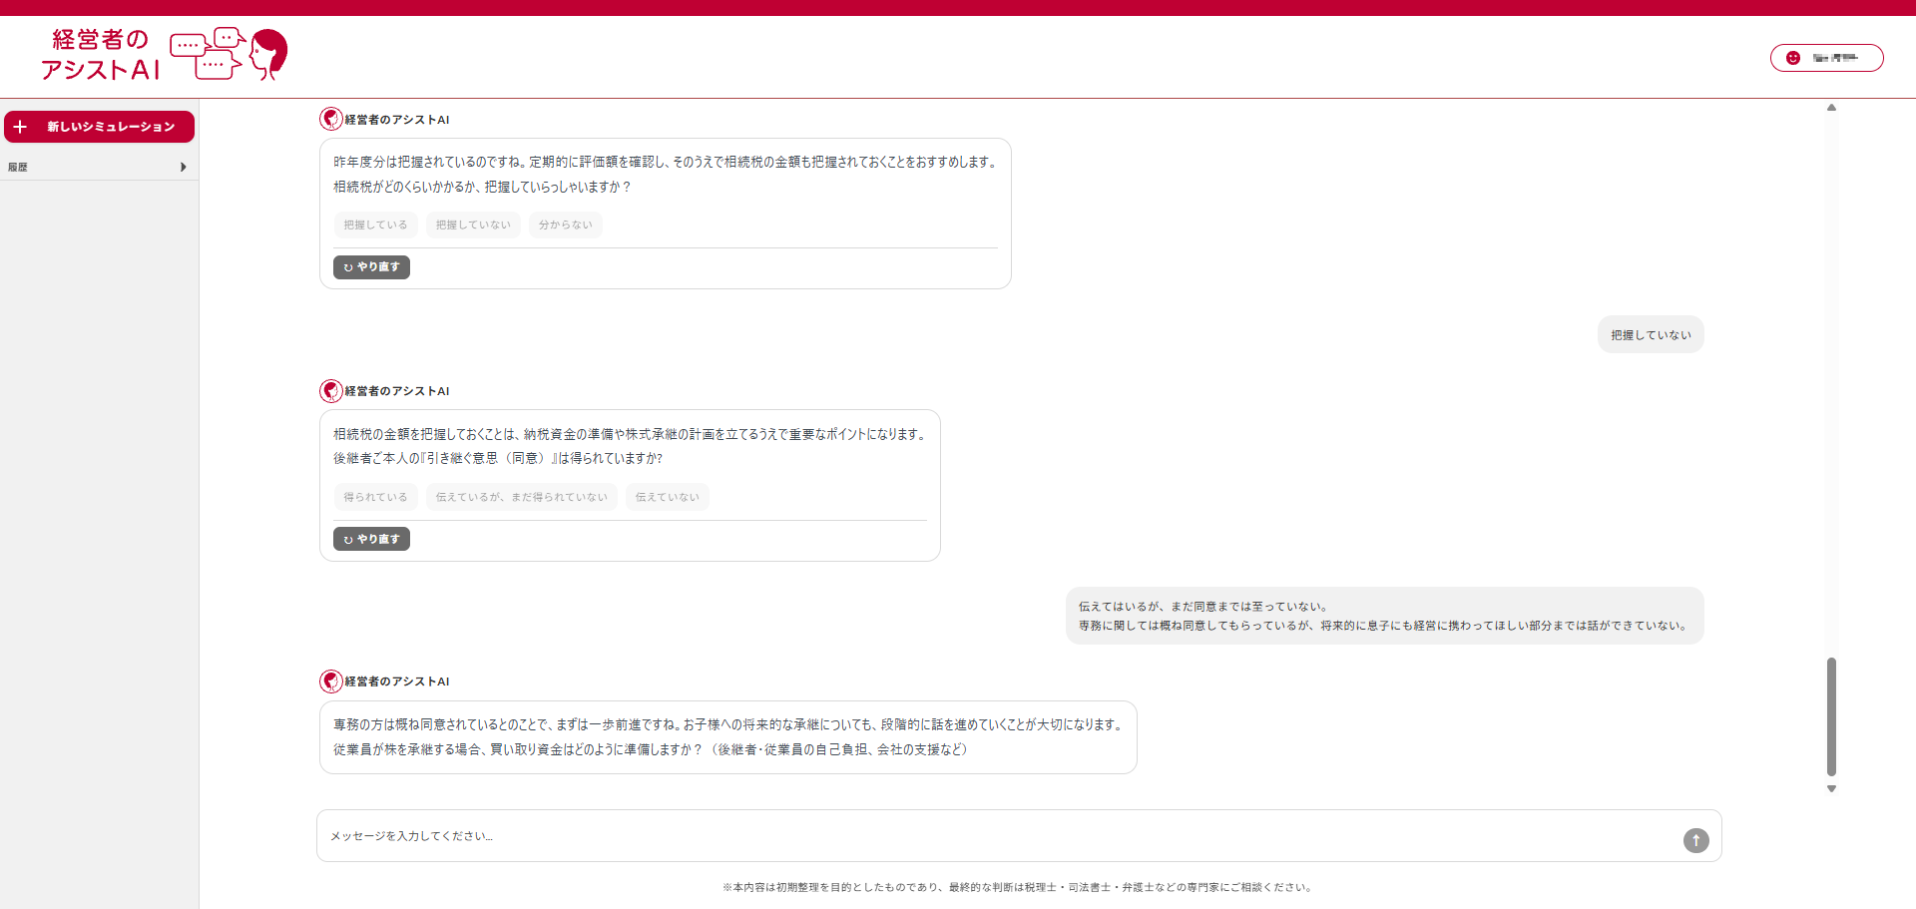Click the assistant avatar above the 専務 message
Screen dimensions: 1916x909
tap(331, 681)
